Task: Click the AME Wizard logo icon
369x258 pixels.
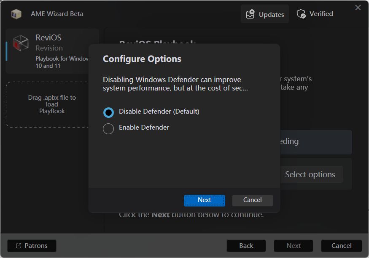Action: [x=16, y=14]
